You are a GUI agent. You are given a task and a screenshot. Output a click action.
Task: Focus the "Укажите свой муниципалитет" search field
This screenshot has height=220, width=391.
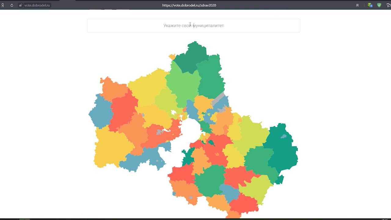click(193, 26)
